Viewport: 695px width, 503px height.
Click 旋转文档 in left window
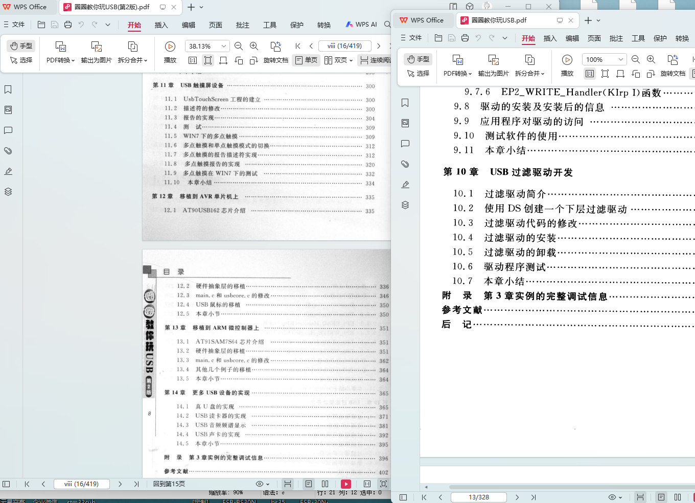(276, 60)
